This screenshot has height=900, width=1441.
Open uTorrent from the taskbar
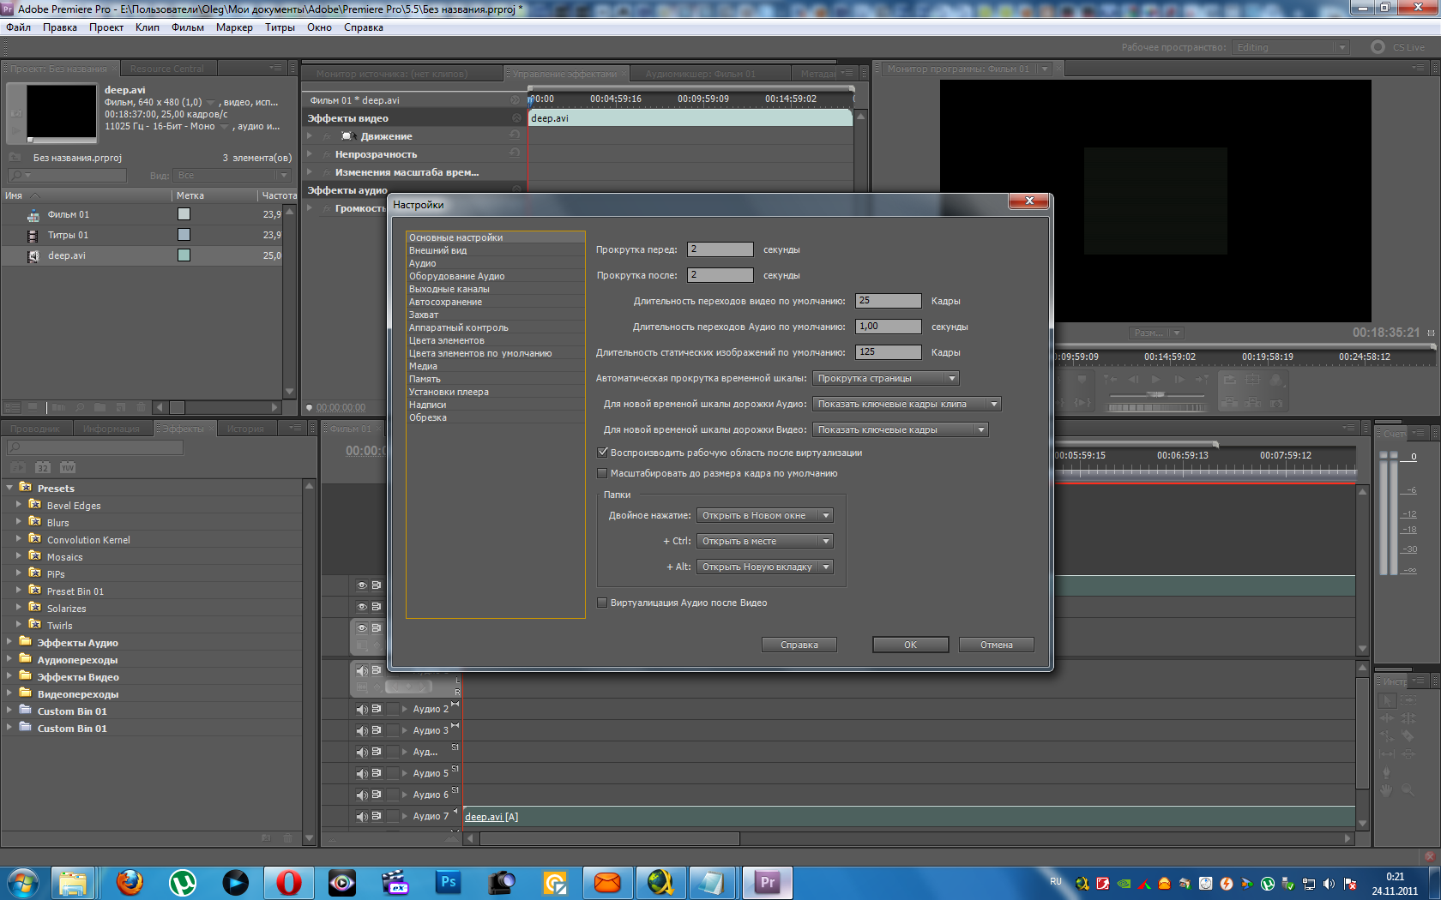click(183, 882)
